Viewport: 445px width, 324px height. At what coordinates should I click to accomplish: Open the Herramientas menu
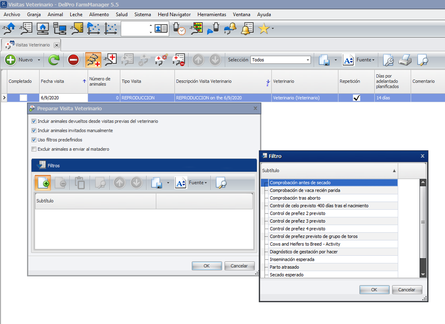click(211, 15)
